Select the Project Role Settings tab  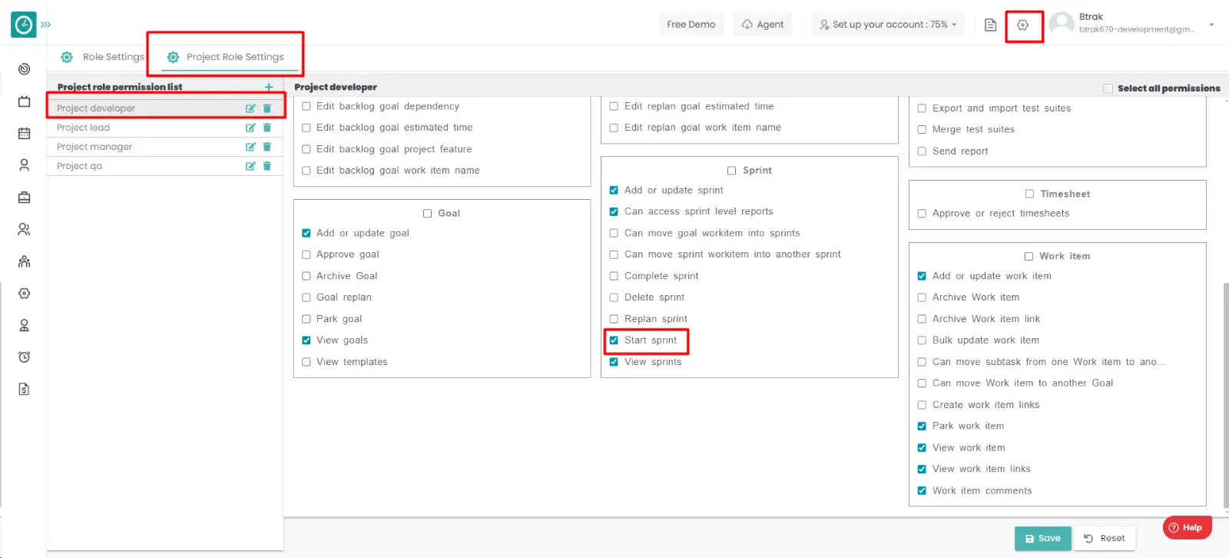click(226, 57)
